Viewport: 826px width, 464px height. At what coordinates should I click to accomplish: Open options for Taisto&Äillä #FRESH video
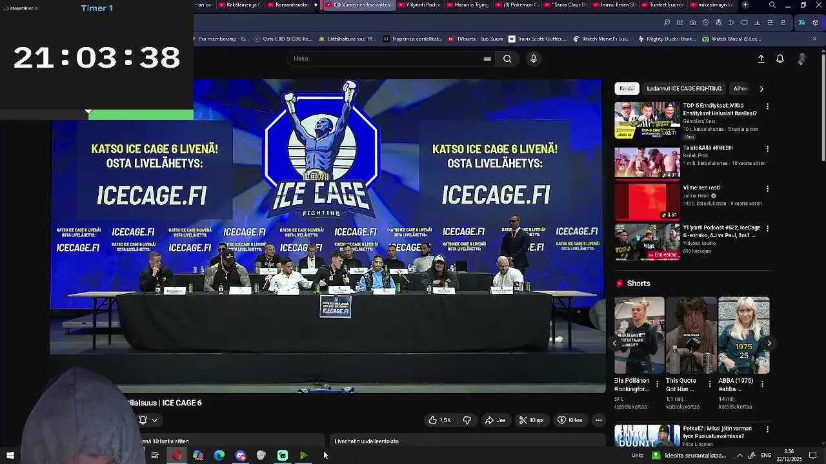coord(767,149)
